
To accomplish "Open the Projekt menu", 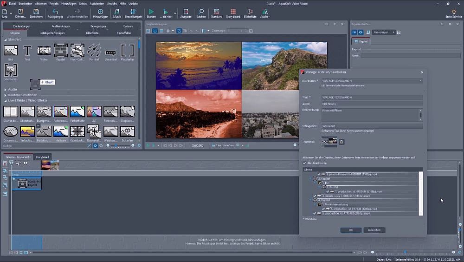I will 55,3.
